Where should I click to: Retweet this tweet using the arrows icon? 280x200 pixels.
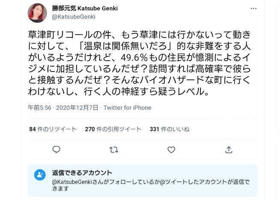coord(114,149)
